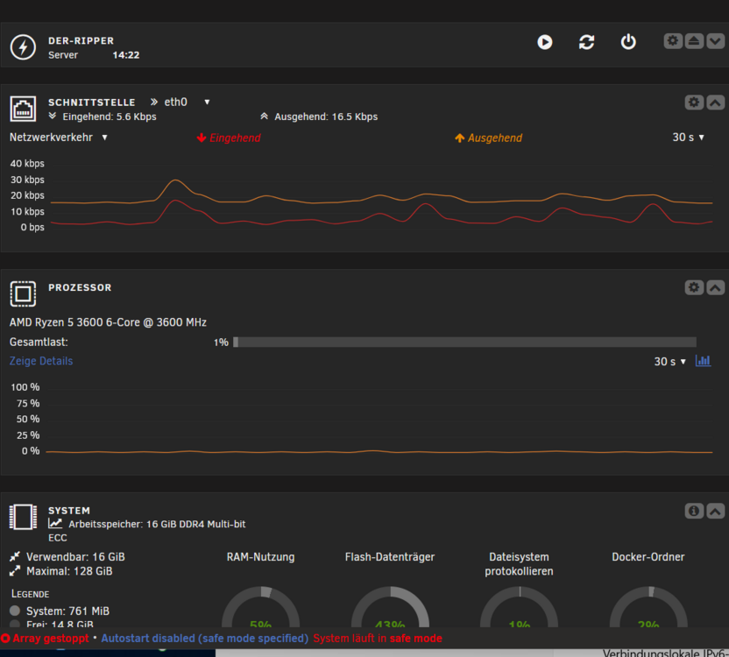
Task: Toggle the Eingehend legend series
Action: tap(229, 138)
